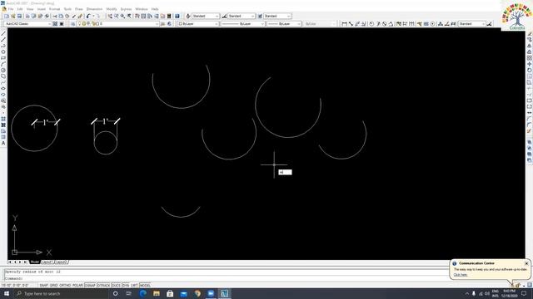Screen dimensions: 533x299
Task: Toggle DUCS in status bar
Action: [116, 286]
